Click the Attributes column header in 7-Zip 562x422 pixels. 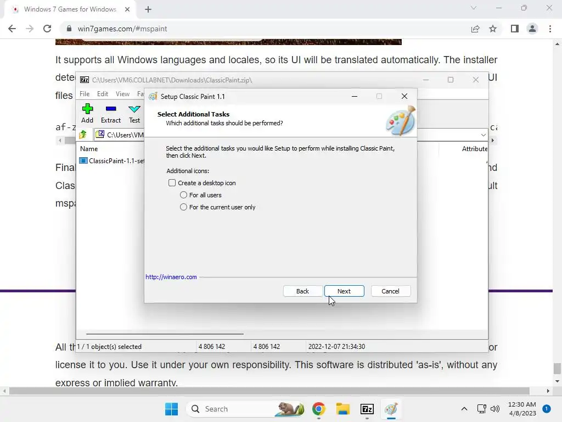[x=475, y=148]
